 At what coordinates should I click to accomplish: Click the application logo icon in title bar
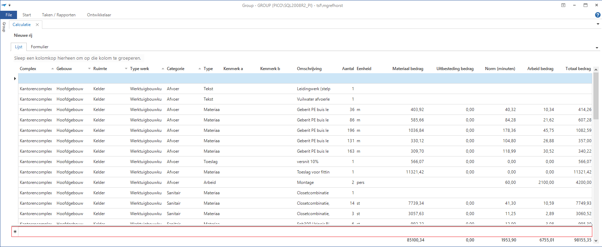tap(4, 5)
